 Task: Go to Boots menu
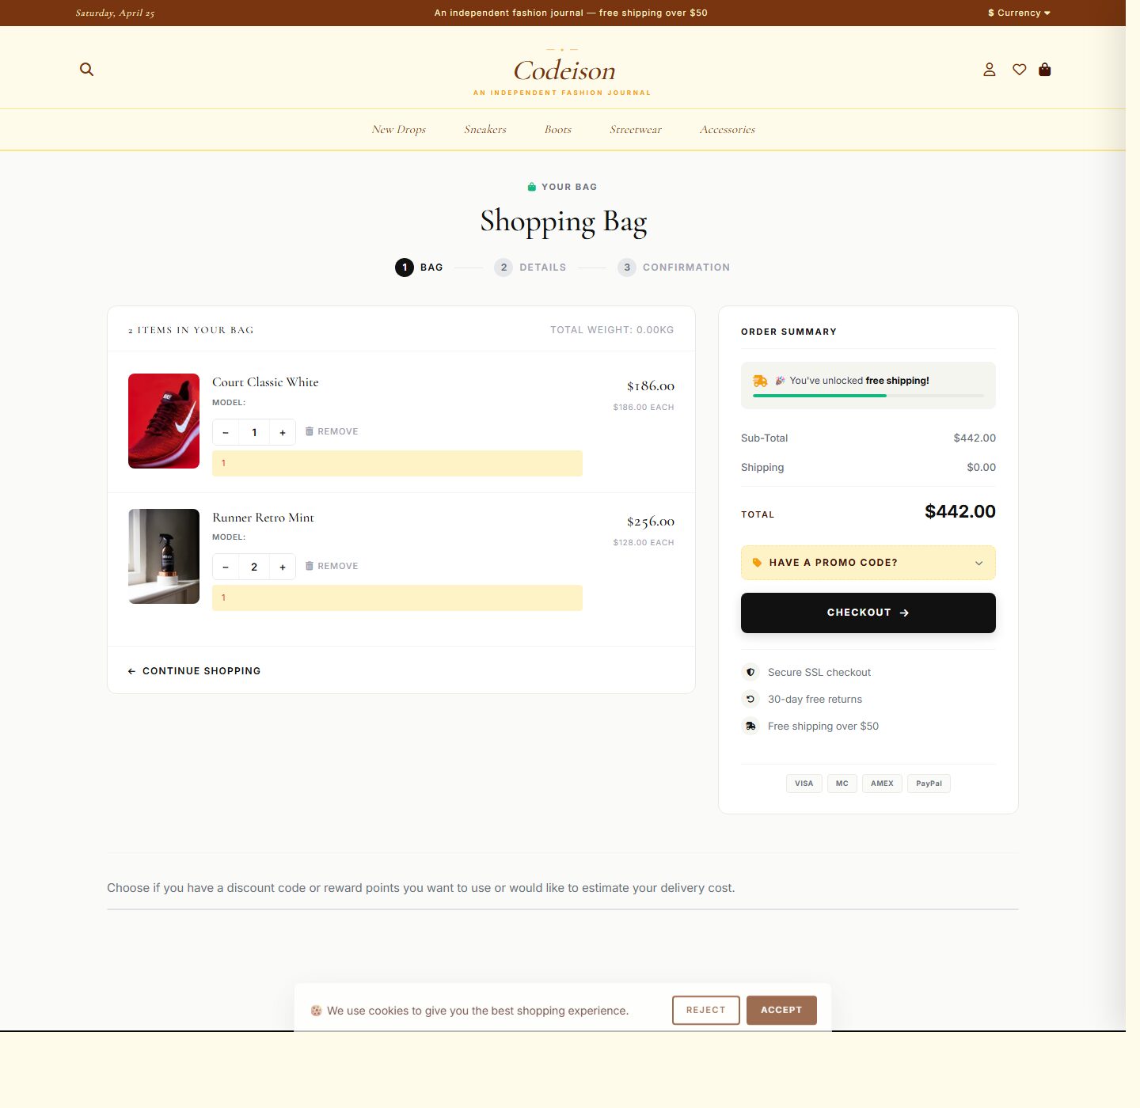pos(558,129)
